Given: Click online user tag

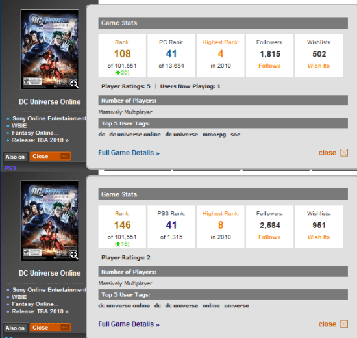Looking at the screenshot, I should pyautogui.click(x=211, y=306).
